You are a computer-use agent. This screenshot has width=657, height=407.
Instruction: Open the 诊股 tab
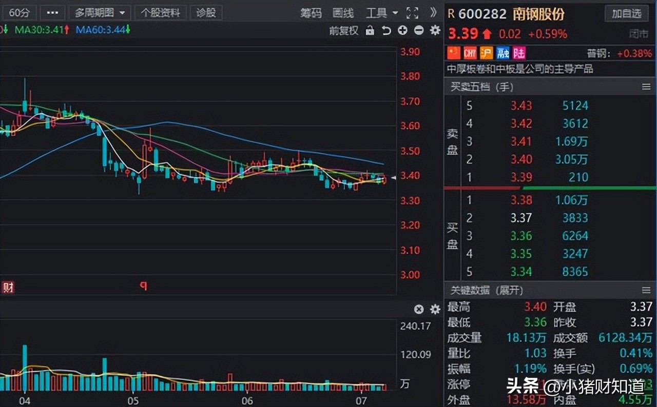pos(206,12)
